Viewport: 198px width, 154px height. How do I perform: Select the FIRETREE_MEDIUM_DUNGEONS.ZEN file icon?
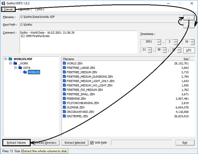click(64, 77)
